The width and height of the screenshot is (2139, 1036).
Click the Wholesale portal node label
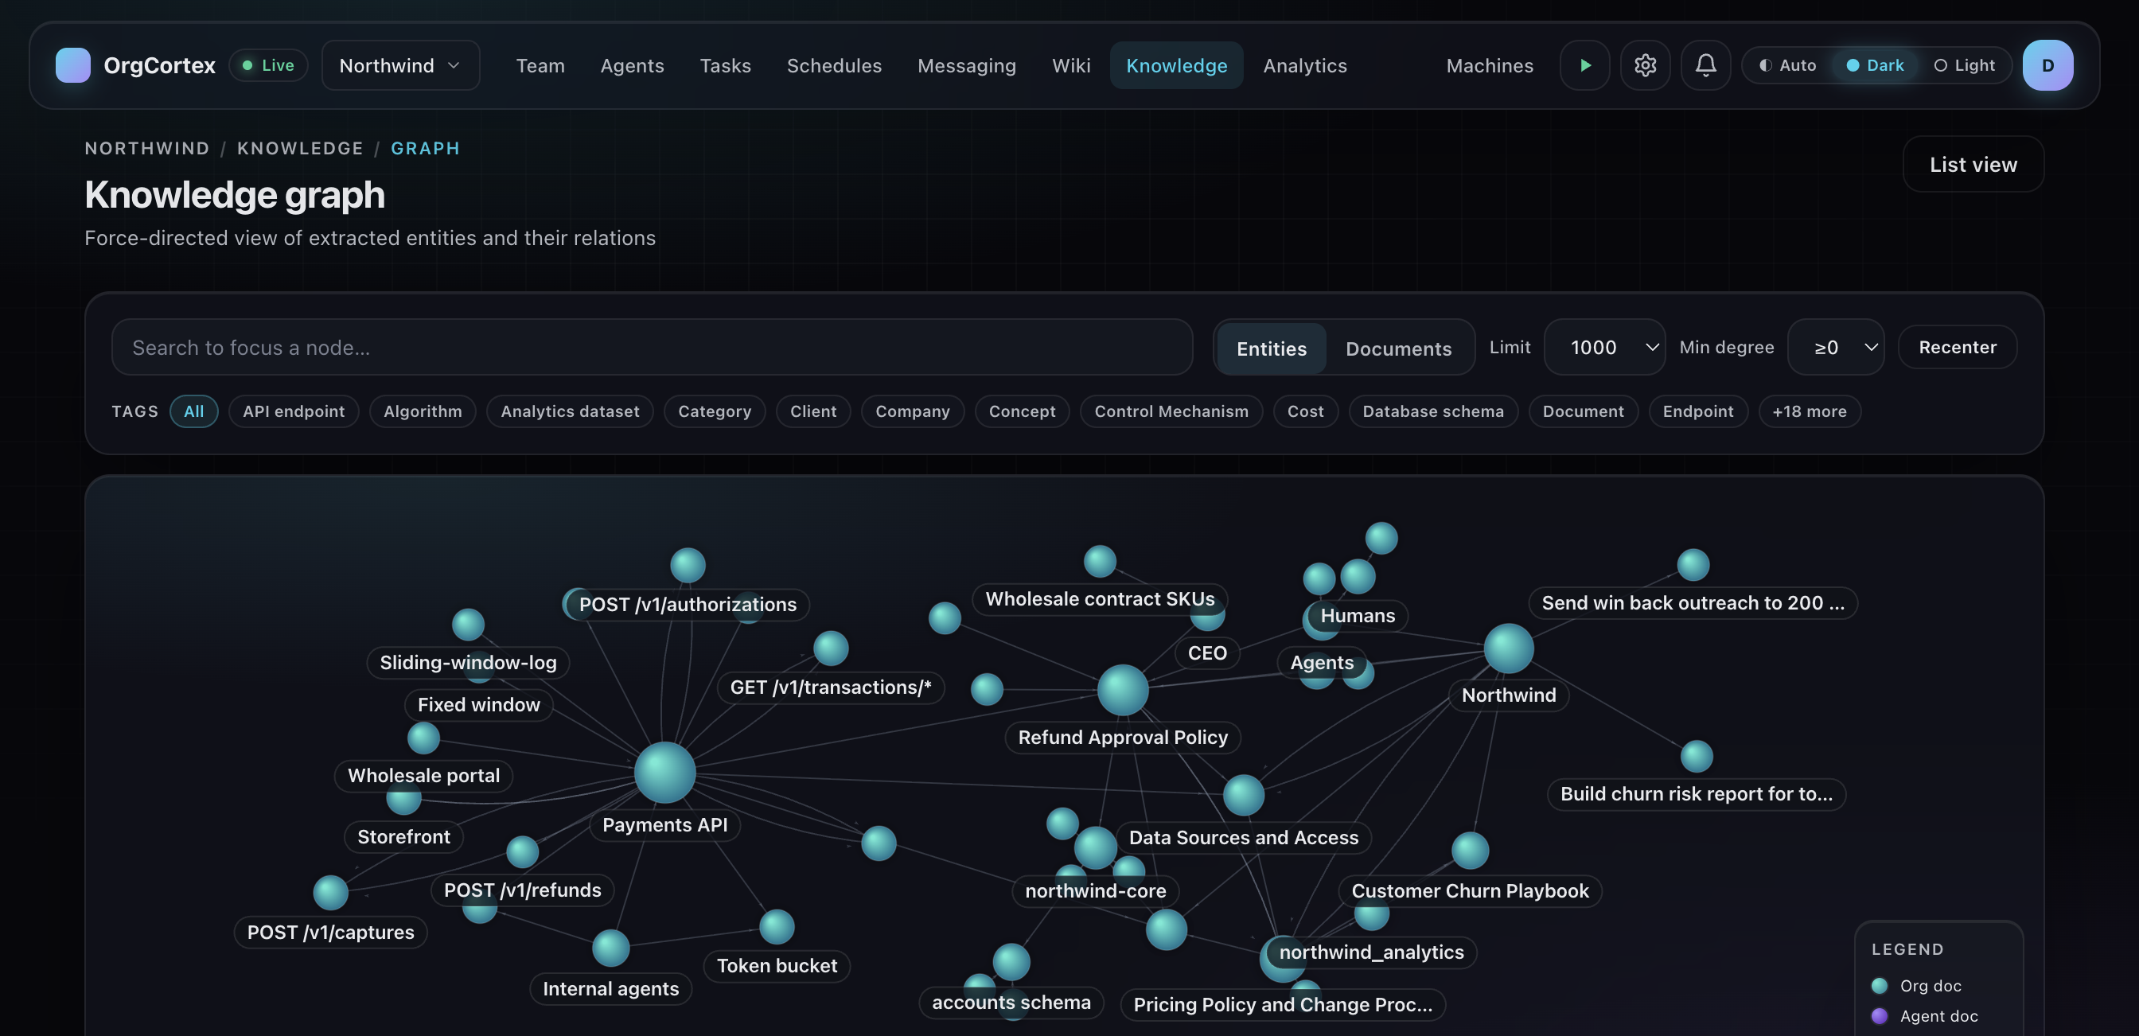tap(423, 774)
